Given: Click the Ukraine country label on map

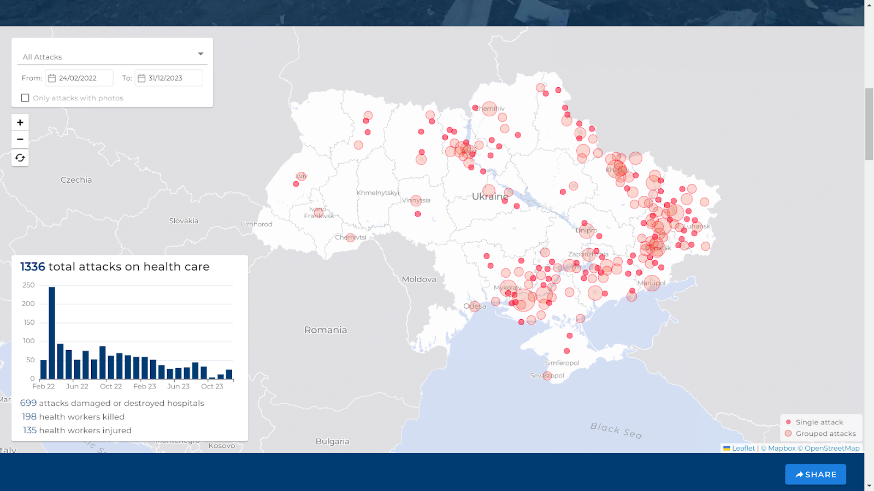Looking at the screenshot, I should [490, 197].
